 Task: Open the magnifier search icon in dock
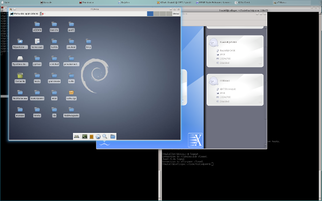point(105,136)
